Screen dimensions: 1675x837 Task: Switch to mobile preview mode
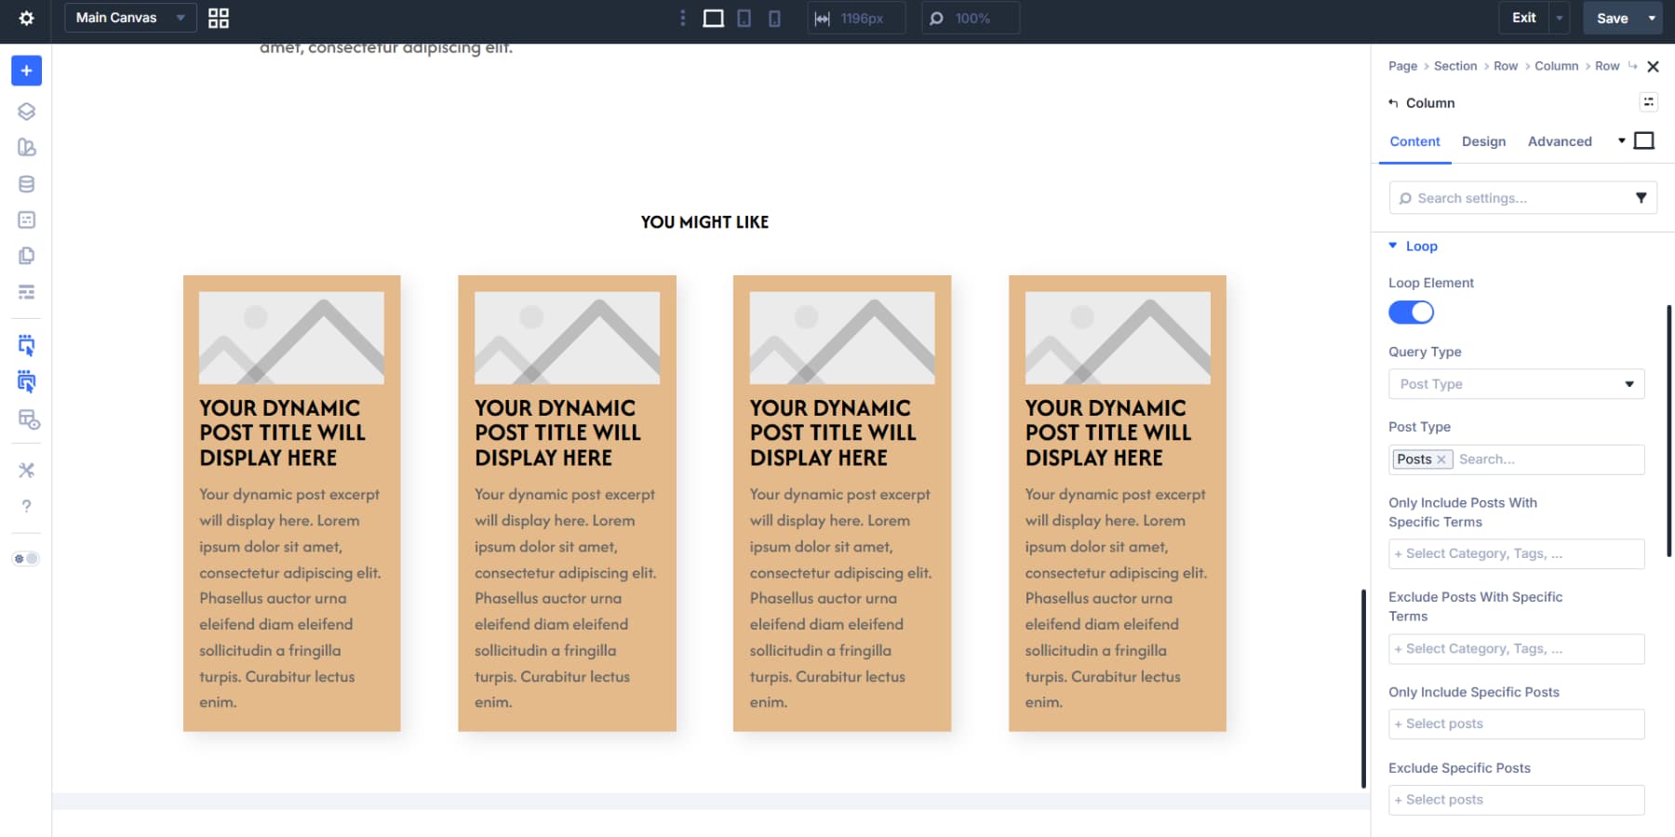773,18
